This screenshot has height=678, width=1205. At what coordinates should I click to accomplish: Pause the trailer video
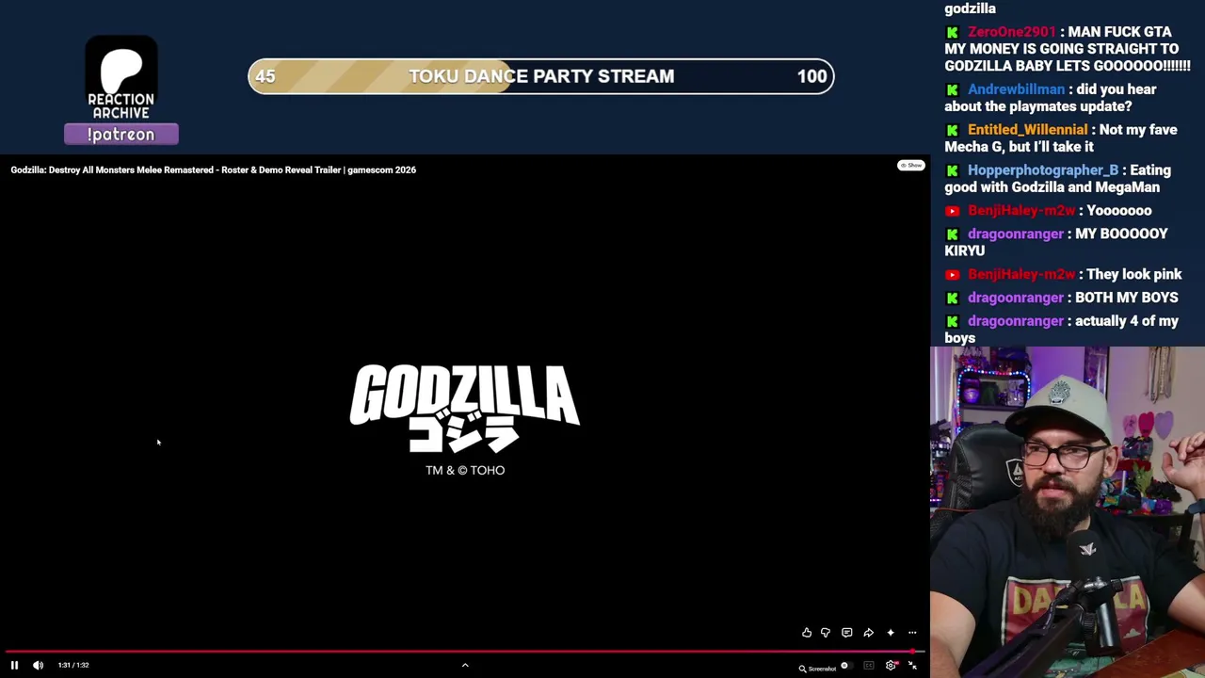tap(14, 665)
